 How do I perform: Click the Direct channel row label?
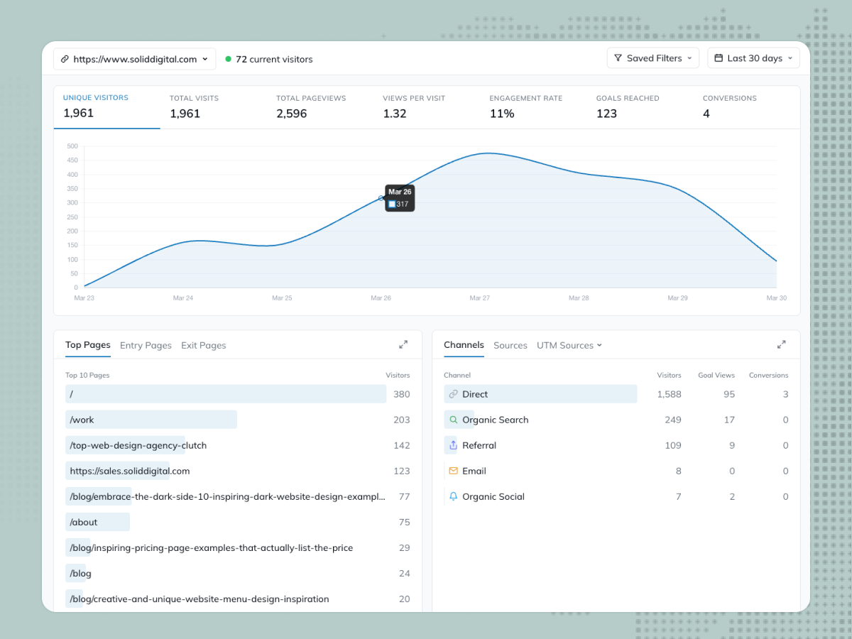click(475, 394)
